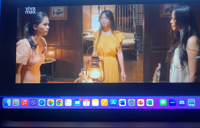The image size is (200, 128).
Task: Open the Messages app
Action: [163, 102]
